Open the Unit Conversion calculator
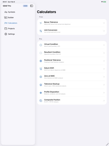This screenshot has height=146, width=109. pyautogui.click(x=72, y=31)
